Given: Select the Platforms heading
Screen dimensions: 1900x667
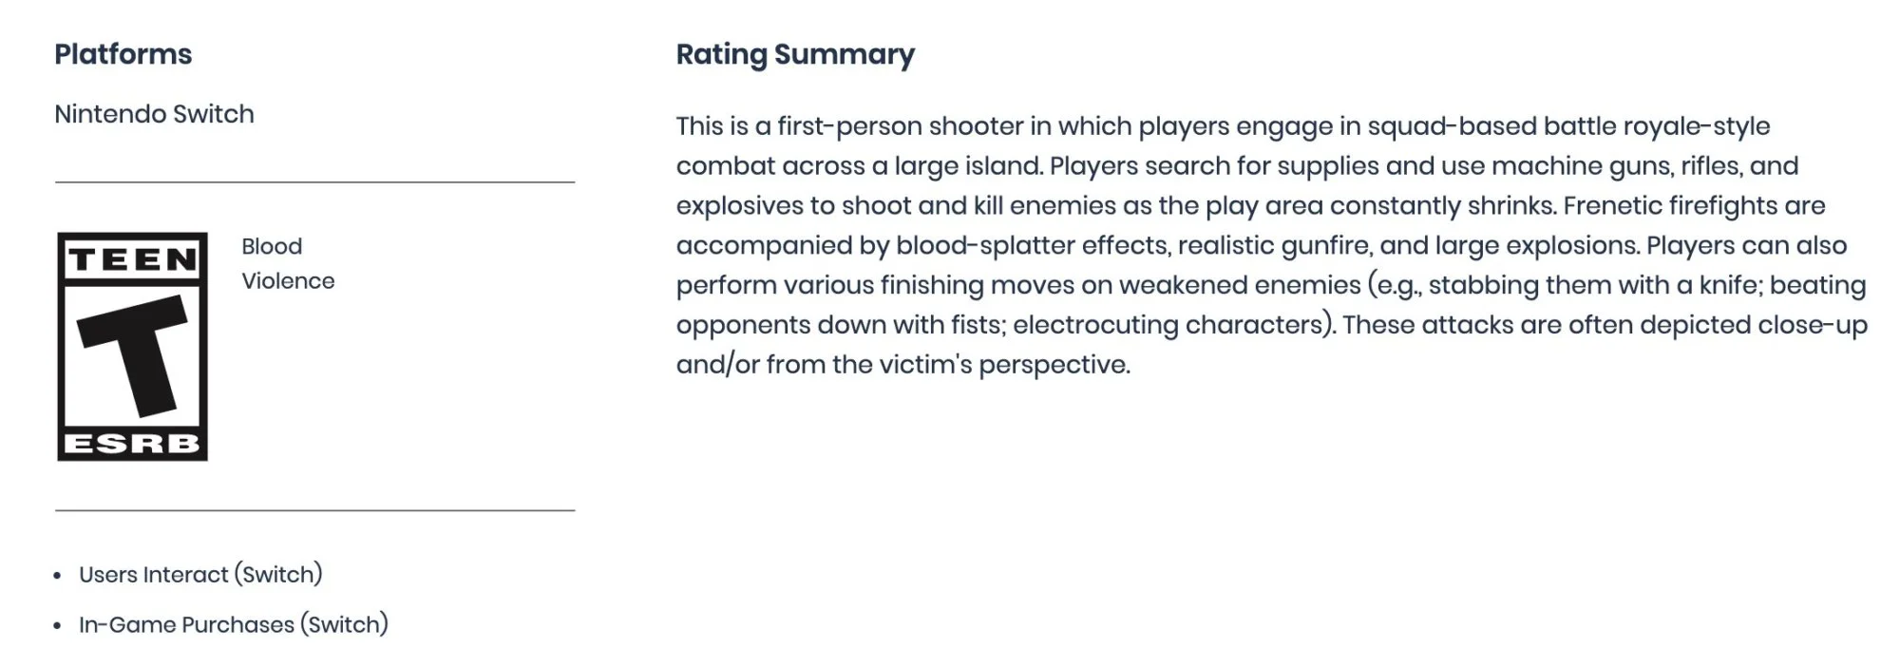Looking at the screenshot, I should pos(123,54).
